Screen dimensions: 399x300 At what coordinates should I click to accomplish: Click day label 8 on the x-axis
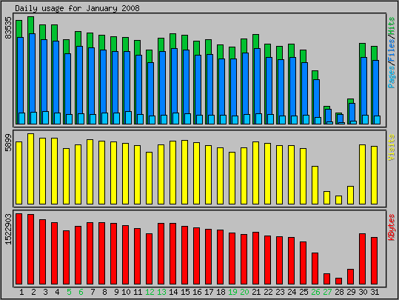[x=104, y=292]
